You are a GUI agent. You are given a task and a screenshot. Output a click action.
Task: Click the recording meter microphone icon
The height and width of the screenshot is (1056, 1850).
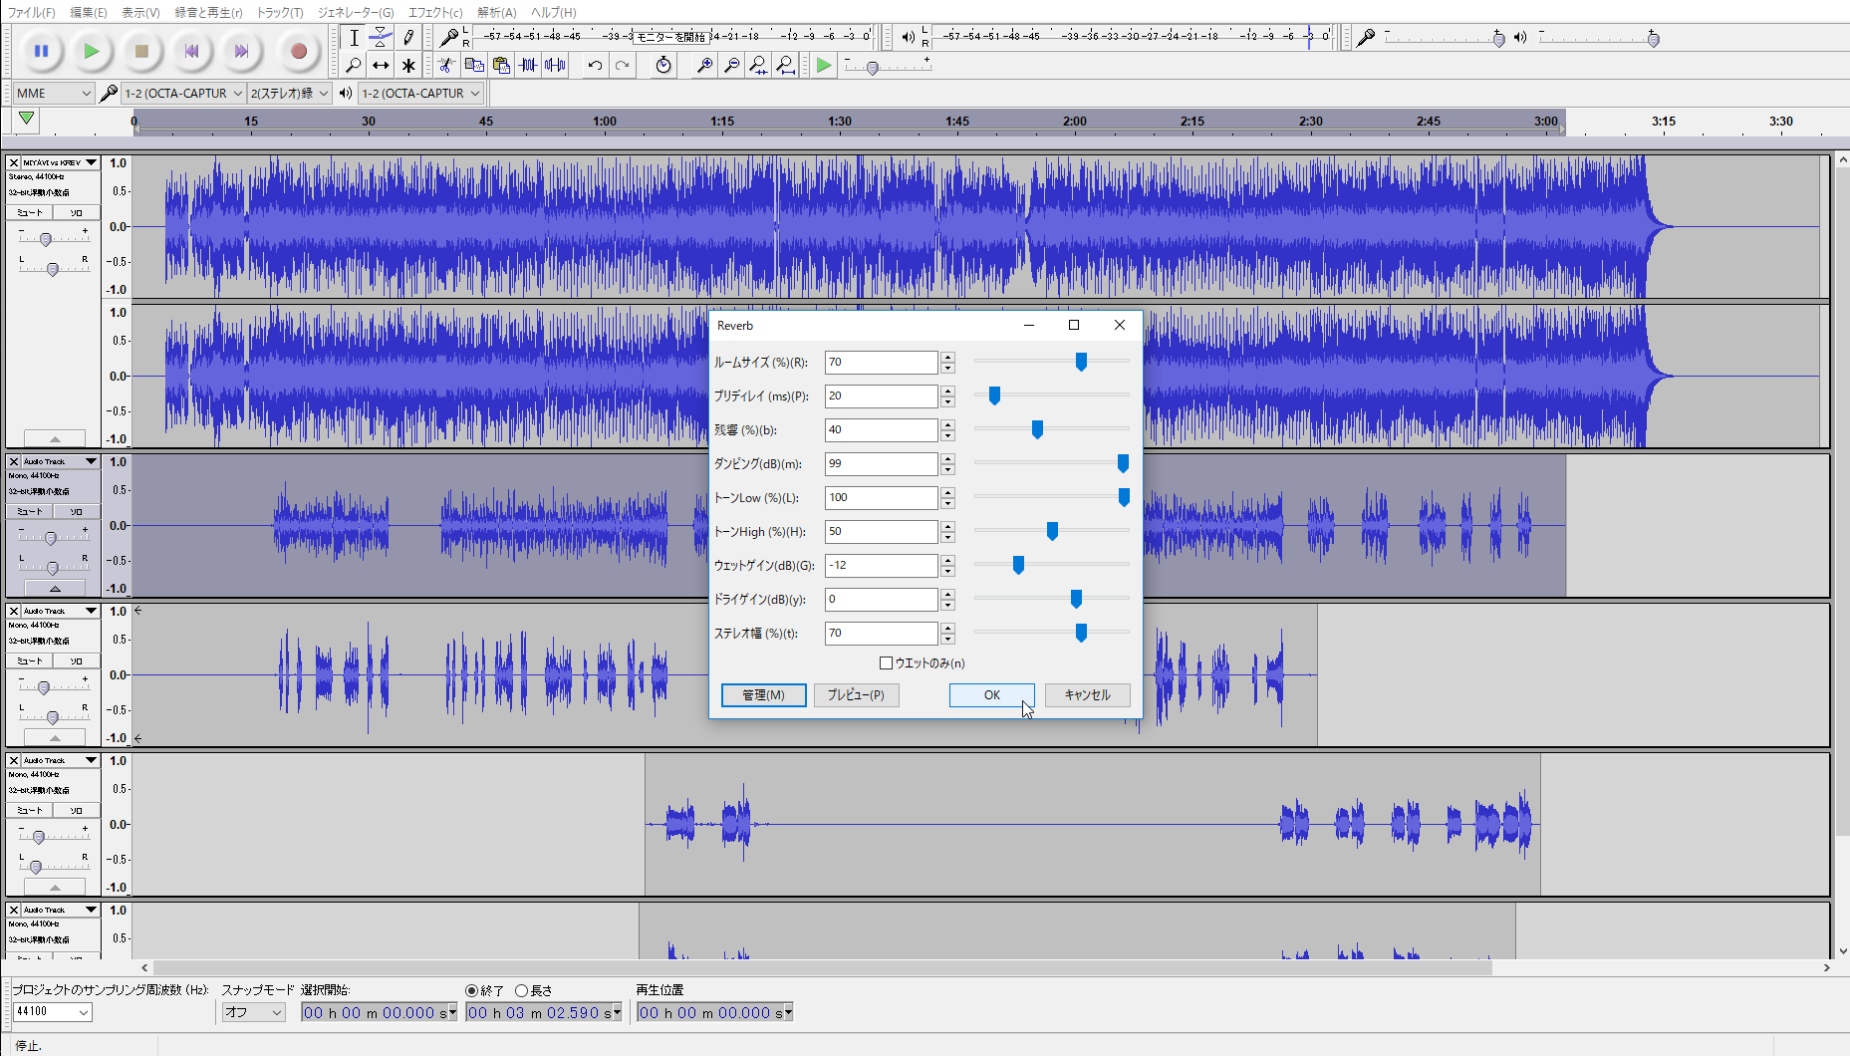point(448,38)
